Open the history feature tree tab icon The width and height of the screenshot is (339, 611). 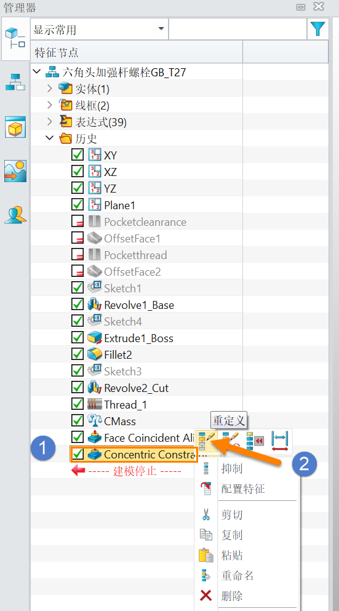pos(15,38)
